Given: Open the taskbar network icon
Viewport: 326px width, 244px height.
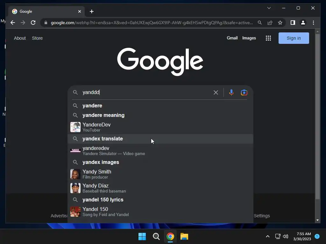Looking at the screenshot, I should click(278, 236).
